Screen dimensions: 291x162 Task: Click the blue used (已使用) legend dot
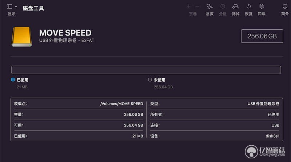(x=13, y=80)
